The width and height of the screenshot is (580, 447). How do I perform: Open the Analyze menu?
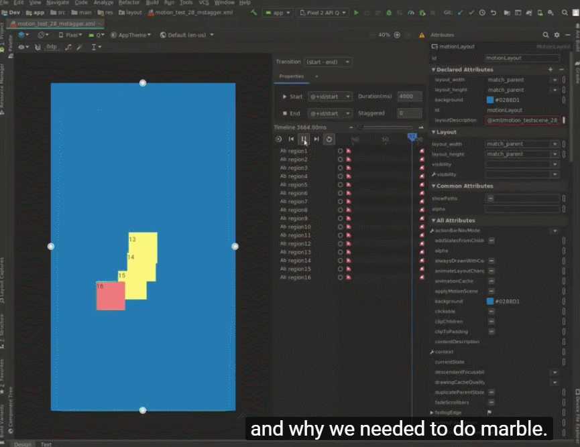pos(103,3)
